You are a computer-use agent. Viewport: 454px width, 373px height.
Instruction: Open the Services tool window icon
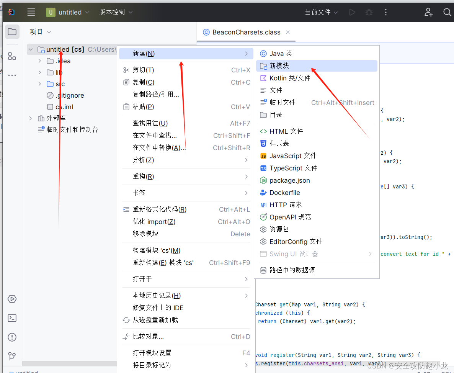pos(12,299)
